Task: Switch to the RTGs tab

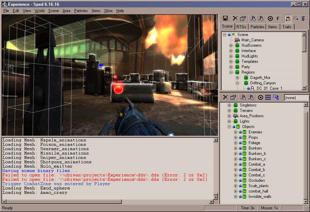Action: (x=241, y=27)
